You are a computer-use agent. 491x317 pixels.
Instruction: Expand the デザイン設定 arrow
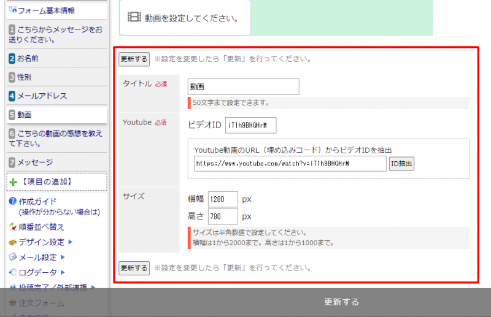click(71, 242)
